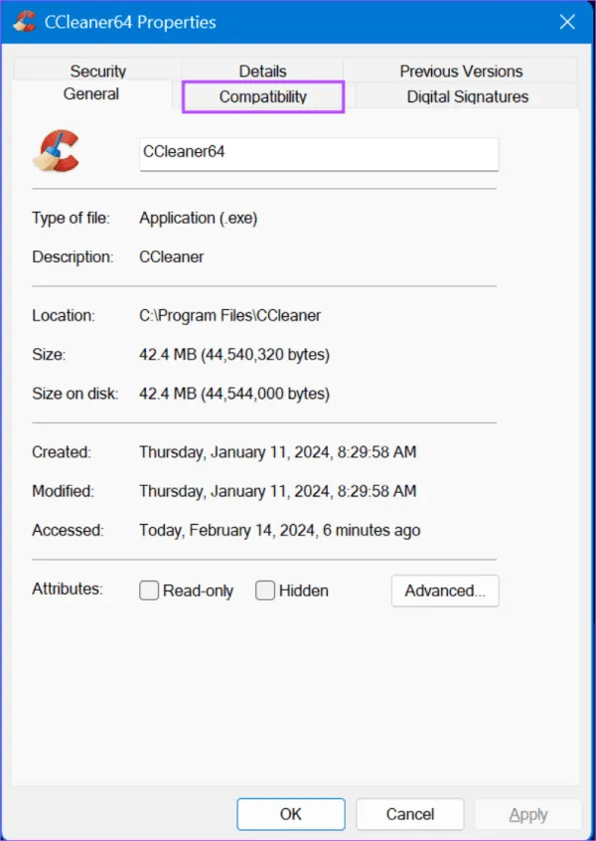The height and width of the screenshot is (841, 596).
Task: Open Advanced attributes settings
Action: pyautogui.click(x=444, y=590)
